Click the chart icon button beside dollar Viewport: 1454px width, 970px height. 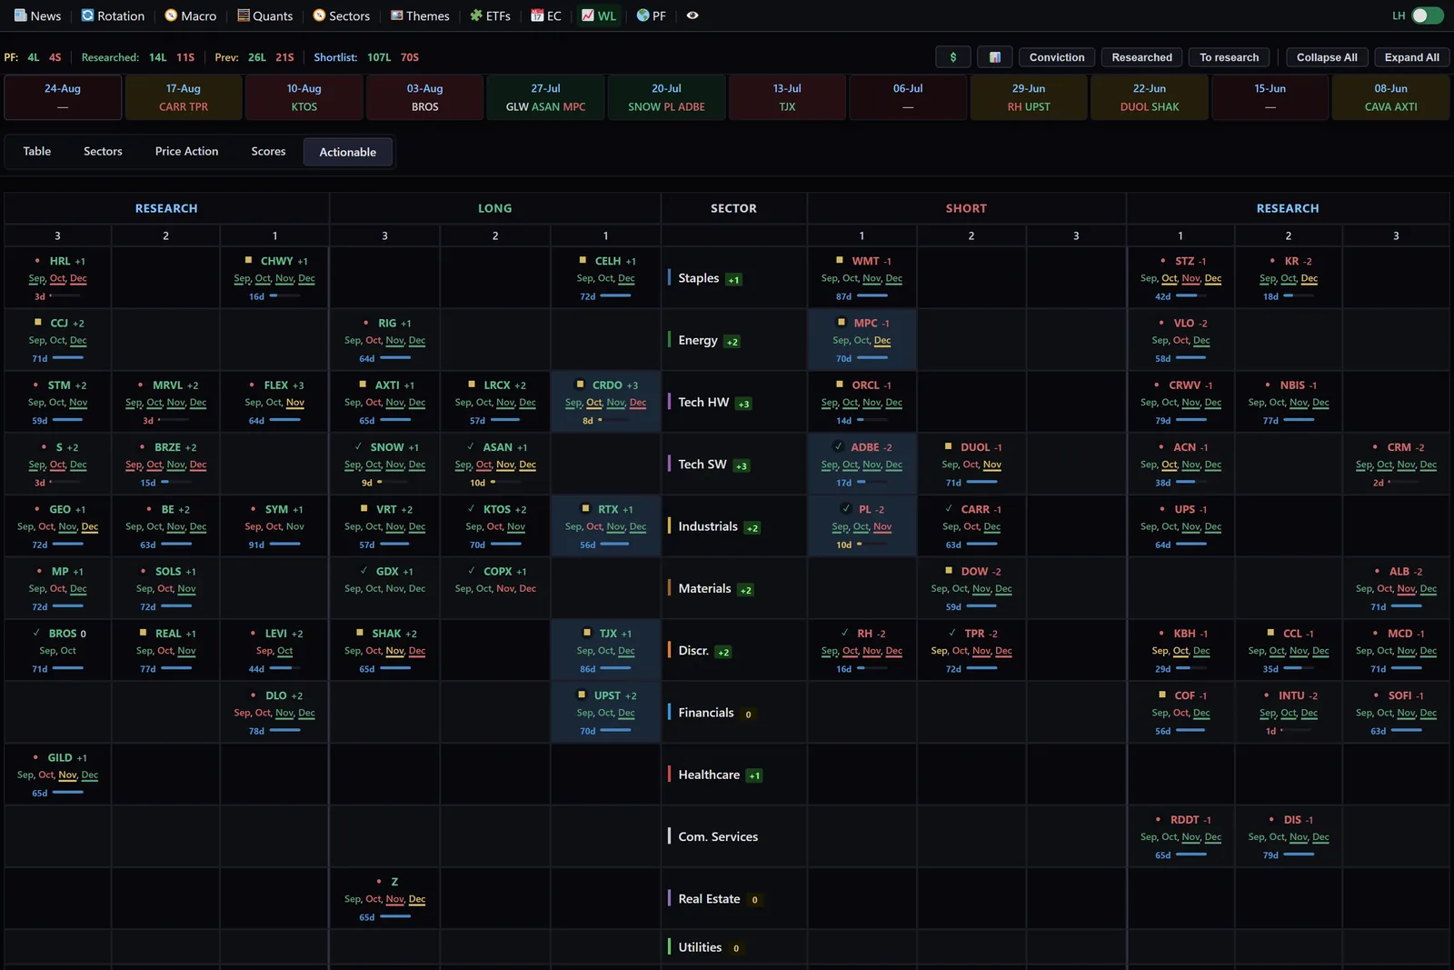coord(995,57)
